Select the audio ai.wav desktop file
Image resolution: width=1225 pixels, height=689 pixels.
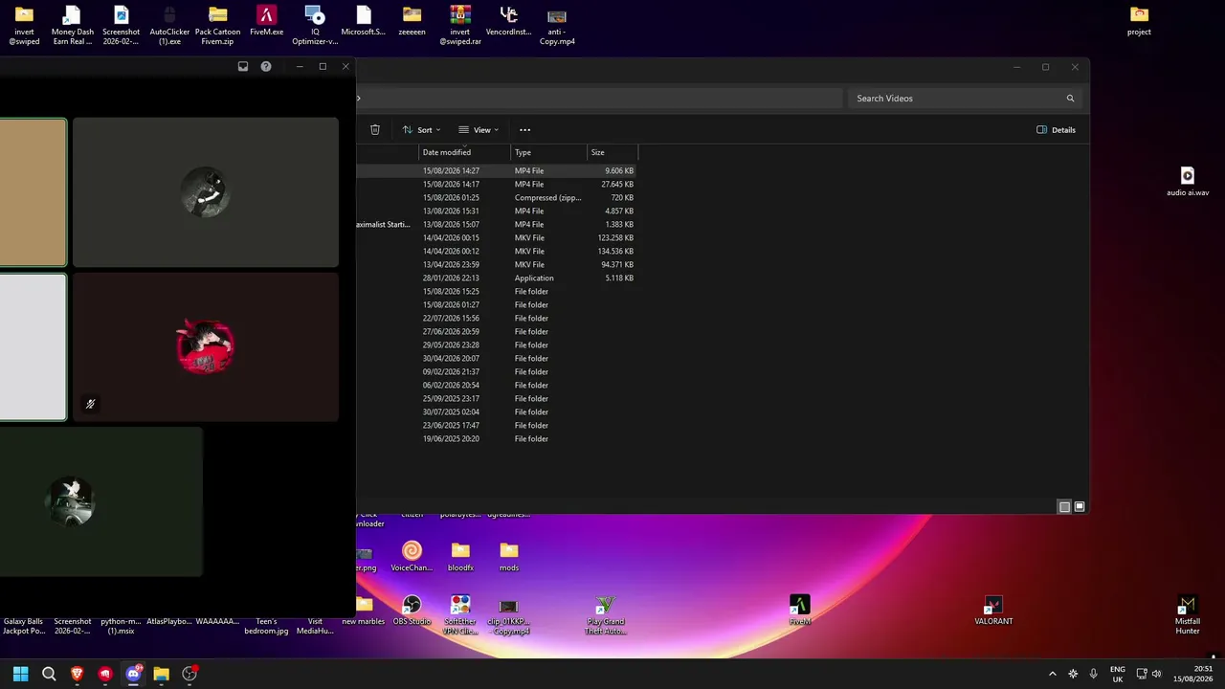coord(1188,182)
